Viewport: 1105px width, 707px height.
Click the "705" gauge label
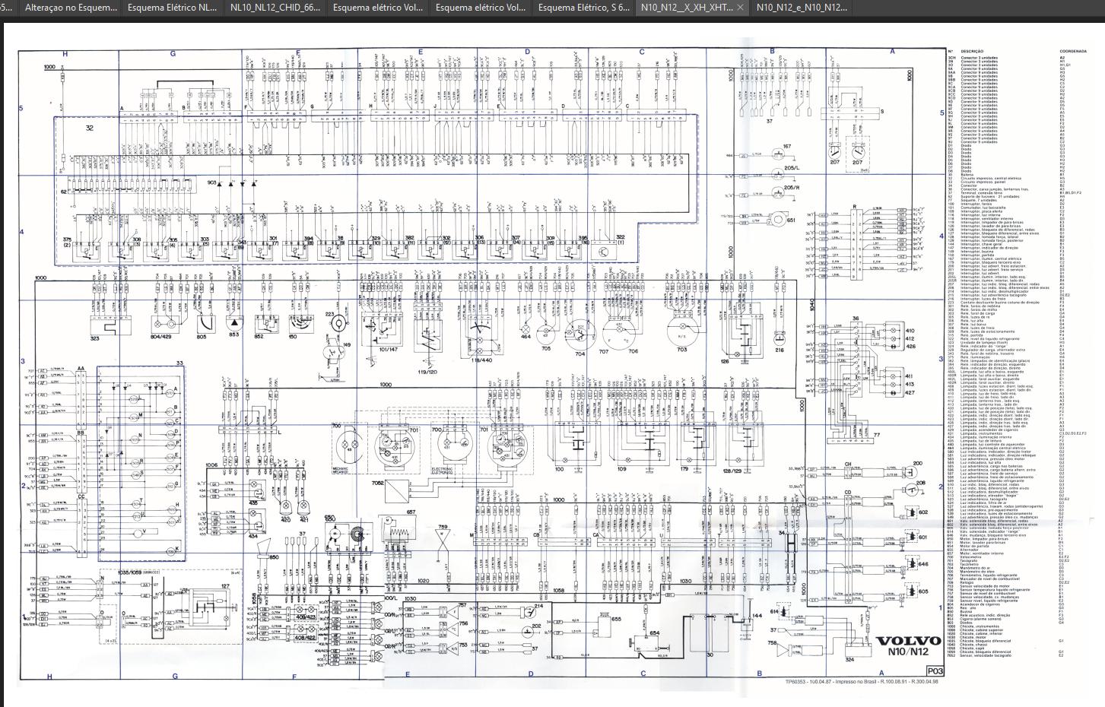point(546,347)
